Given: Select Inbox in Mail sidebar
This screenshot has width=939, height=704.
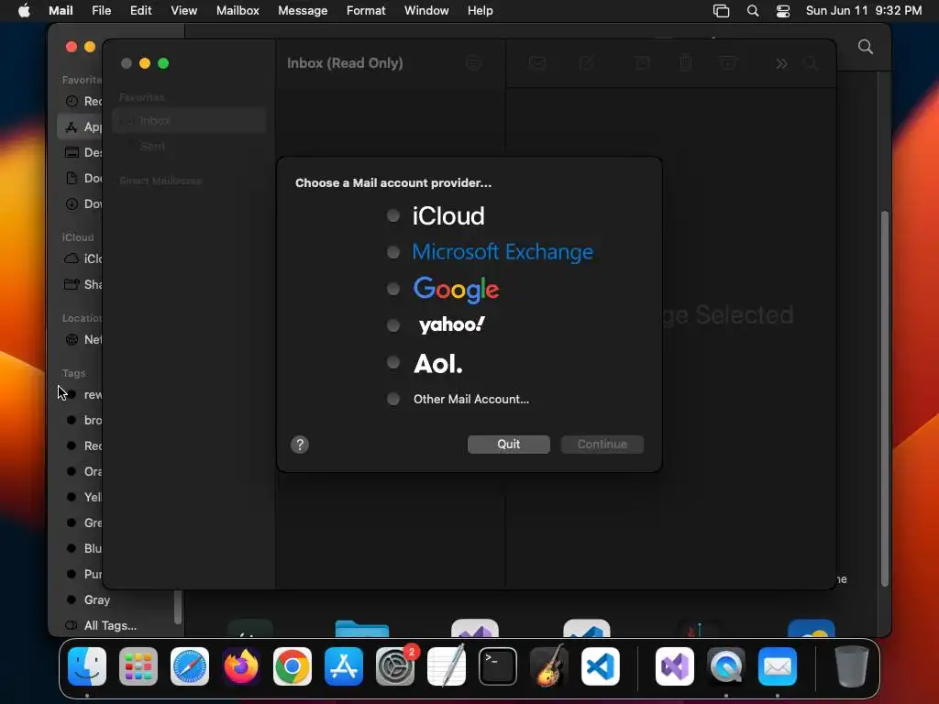Looking at the screenshot, I should (x=189, y=120).
